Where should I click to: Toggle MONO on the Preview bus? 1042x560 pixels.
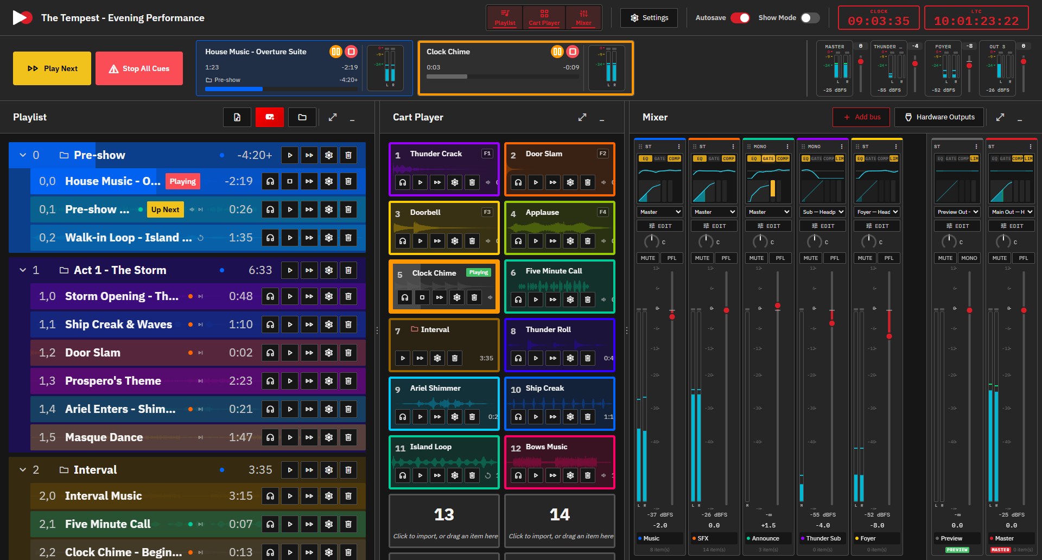(x=969, y=258)
